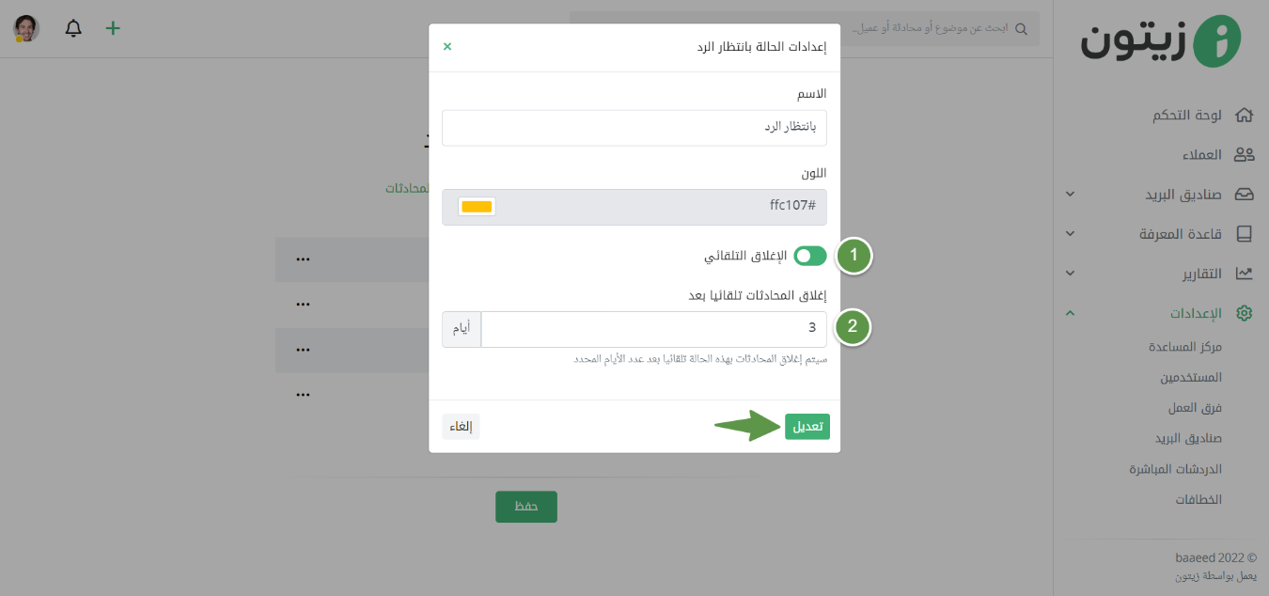Click the search magnifier icon
The image size is (1269, 596).
point(1021,28)
